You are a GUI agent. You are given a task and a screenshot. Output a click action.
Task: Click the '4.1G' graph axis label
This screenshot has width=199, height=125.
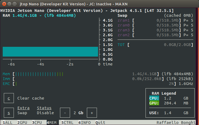point(108,20)
